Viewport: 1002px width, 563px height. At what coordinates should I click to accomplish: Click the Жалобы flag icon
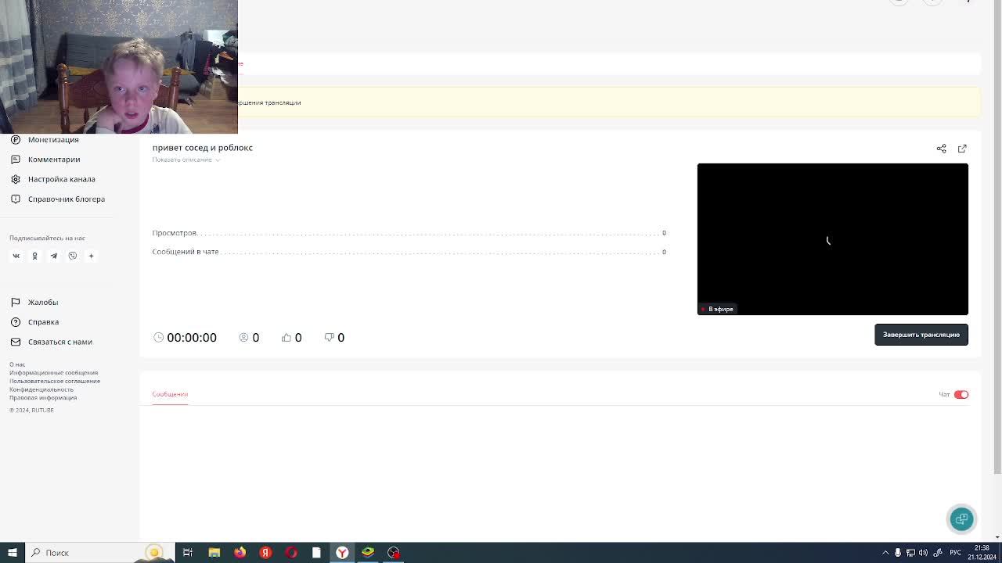tap(16, 302)
